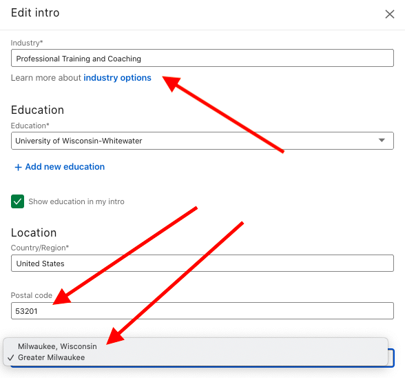Viewport: 405px width, 378px height.
Task: Click the Country/Region field showing United States
Action: (202, 263)
